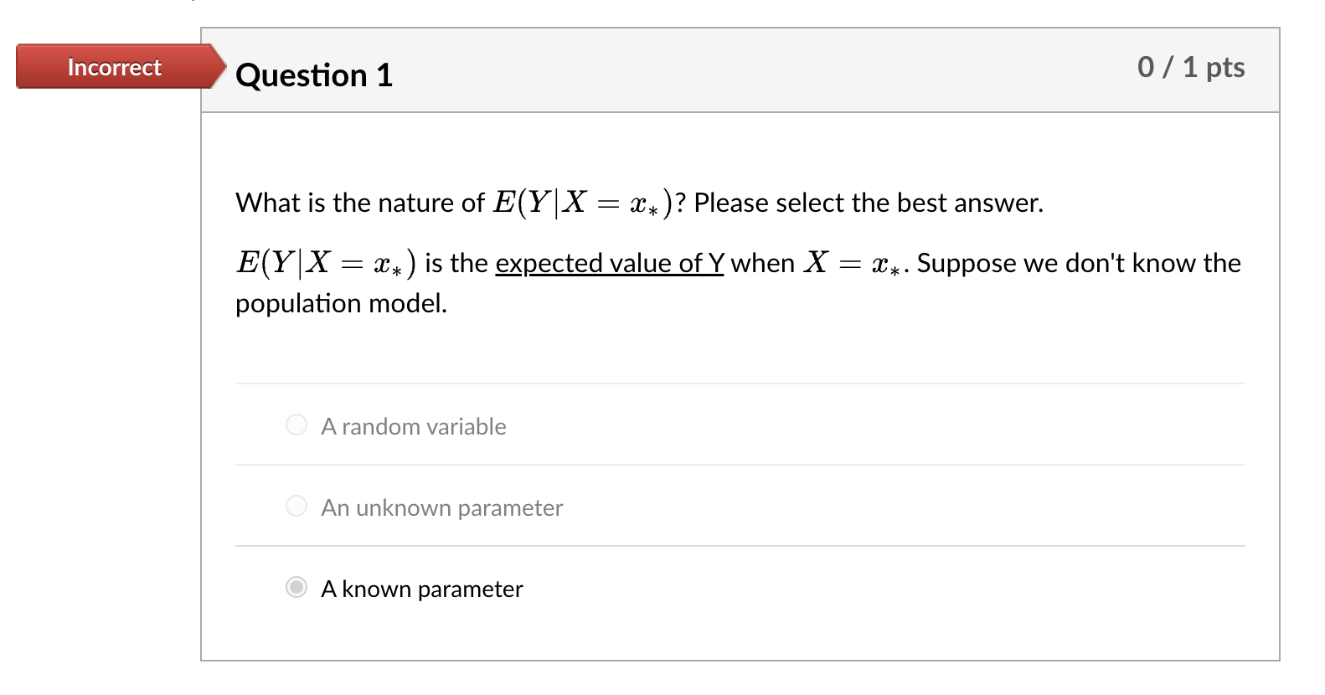Click the underlined 'expected value of Y' text
The width and height of the screenshot is (1325, 695).
608,264
